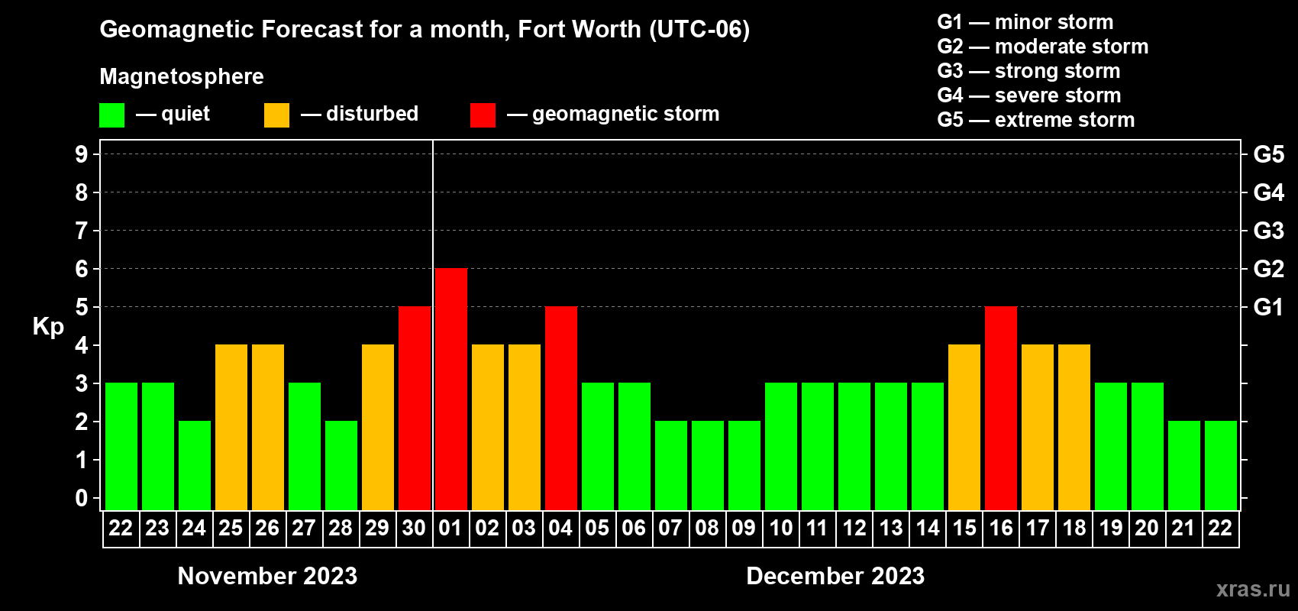Select the red Kp 6 bar for December 01
Viewport: 1298px width, 611px height.
(x=450, y=389)
